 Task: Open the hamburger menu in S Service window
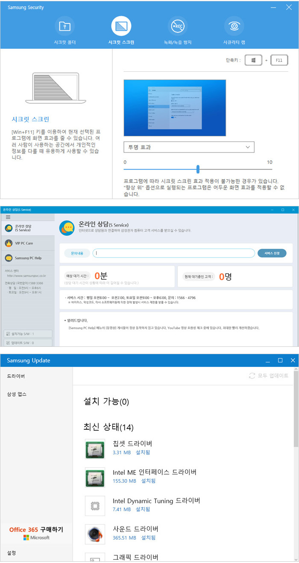8,217
